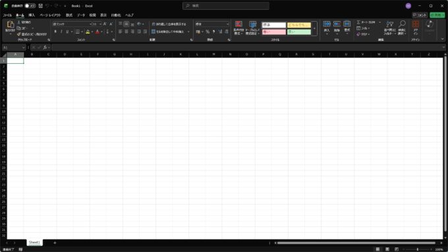The width and height of the screenshot is (448, 252).
Task: Increase the cell indent
Action: pos(145,32)
